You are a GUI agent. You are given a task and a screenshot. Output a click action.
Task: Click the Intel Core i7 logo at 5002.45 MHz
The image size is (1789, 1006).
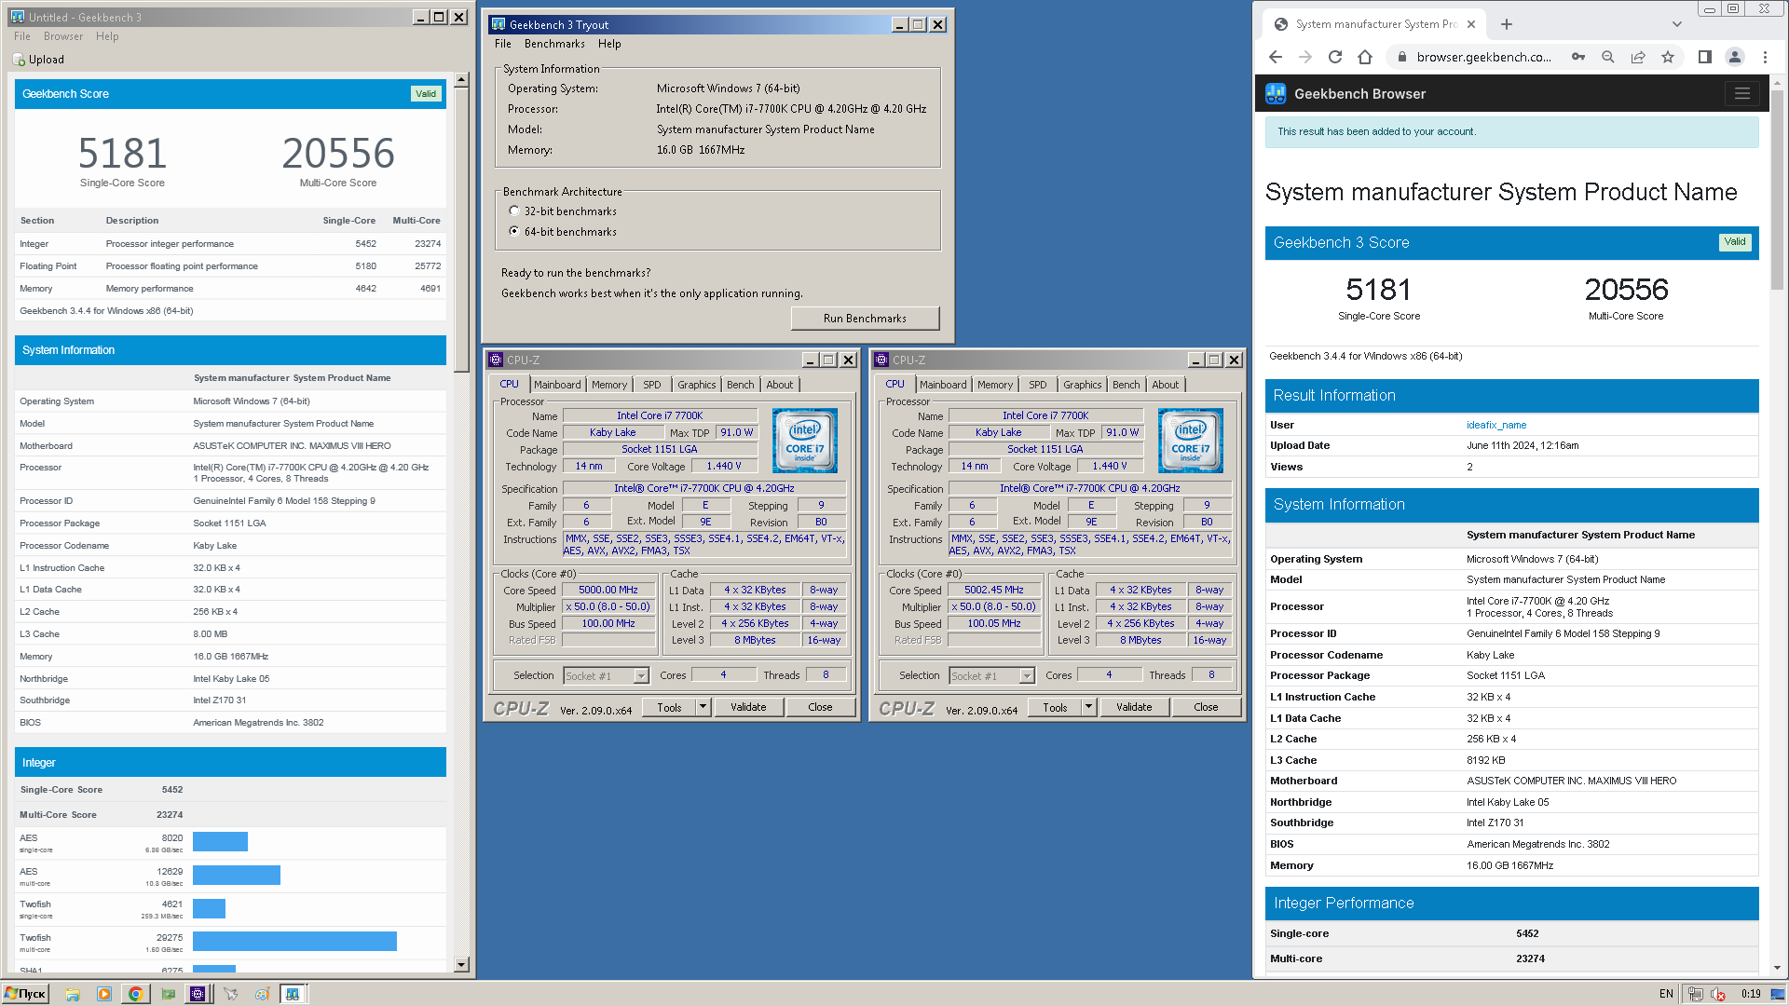(x=1191, y=440)
